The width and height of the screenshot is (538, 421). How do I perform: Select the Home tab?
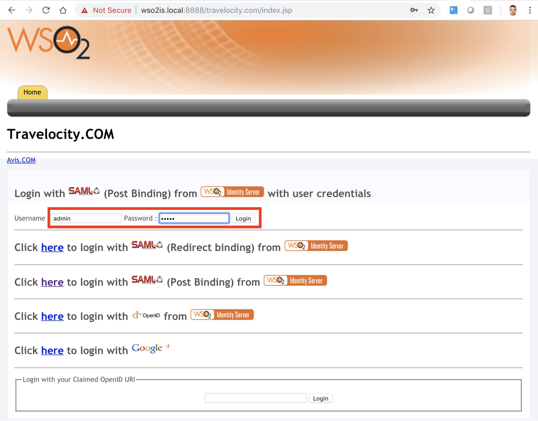[32, 92]
